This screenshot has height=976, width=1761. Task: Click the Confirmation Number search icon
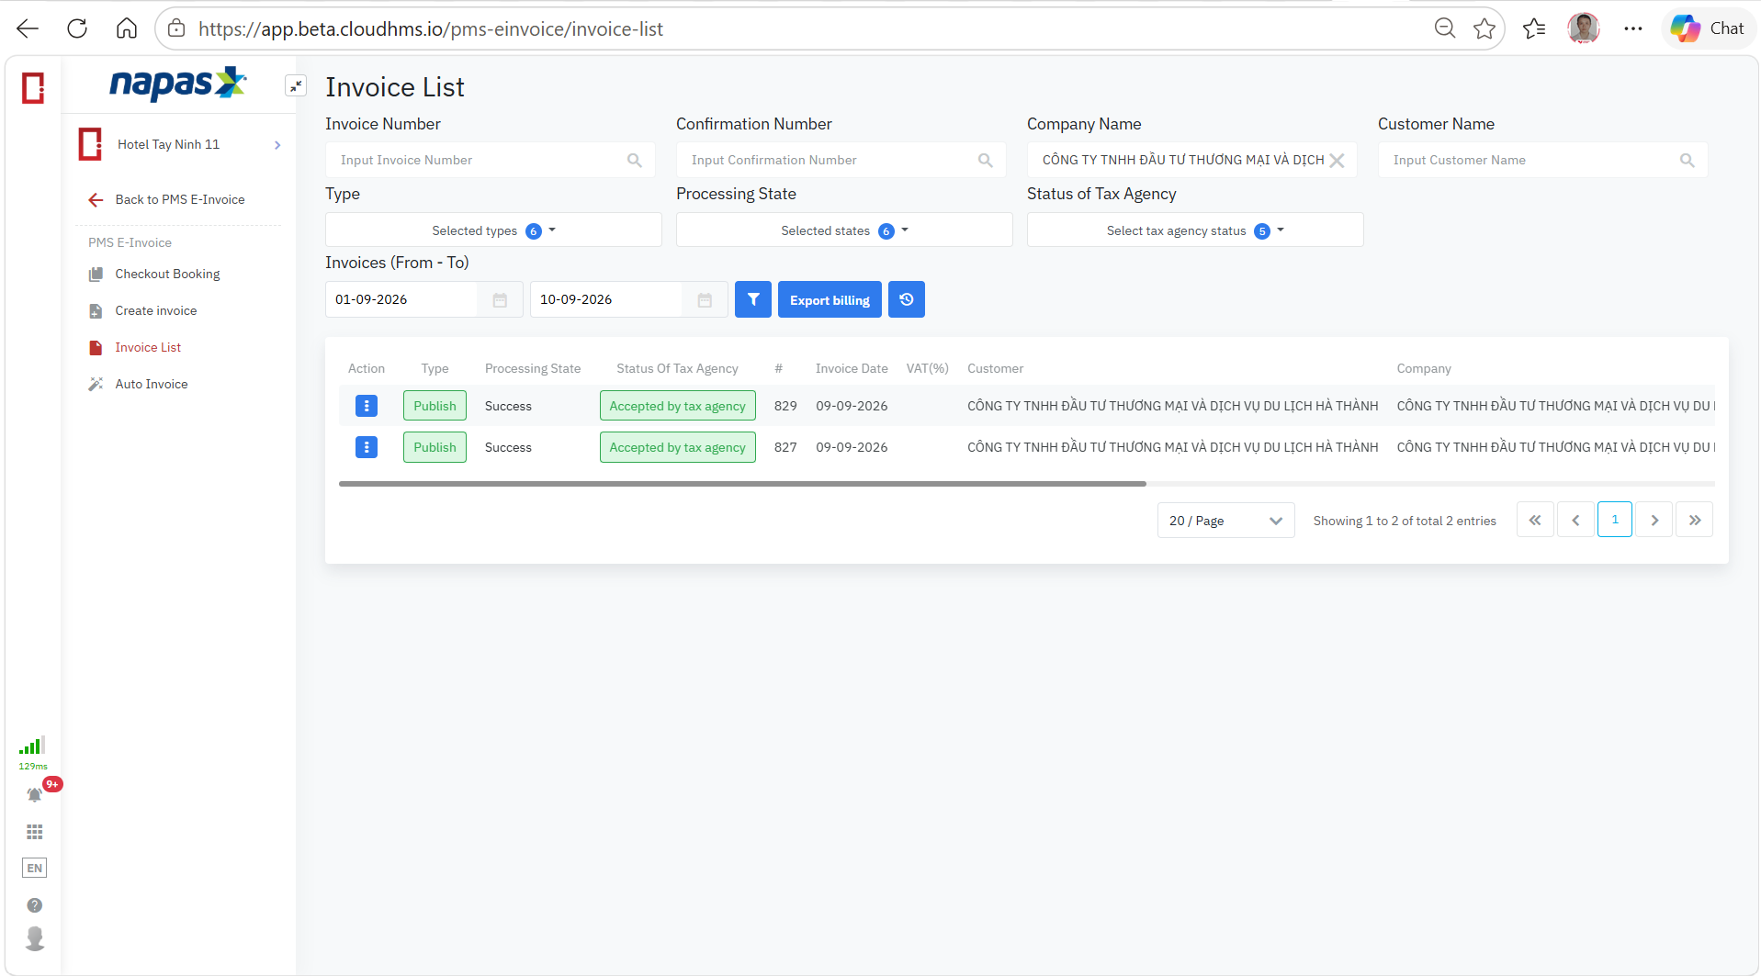click(985, 161)
